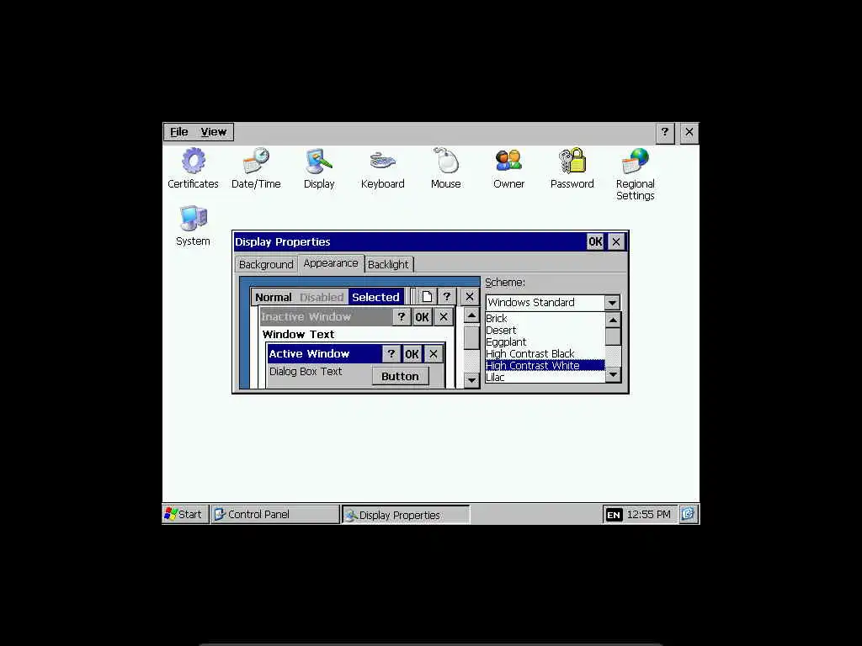Open the Certificates control panel icon
The image size is (862, 646).
[193, 168]
